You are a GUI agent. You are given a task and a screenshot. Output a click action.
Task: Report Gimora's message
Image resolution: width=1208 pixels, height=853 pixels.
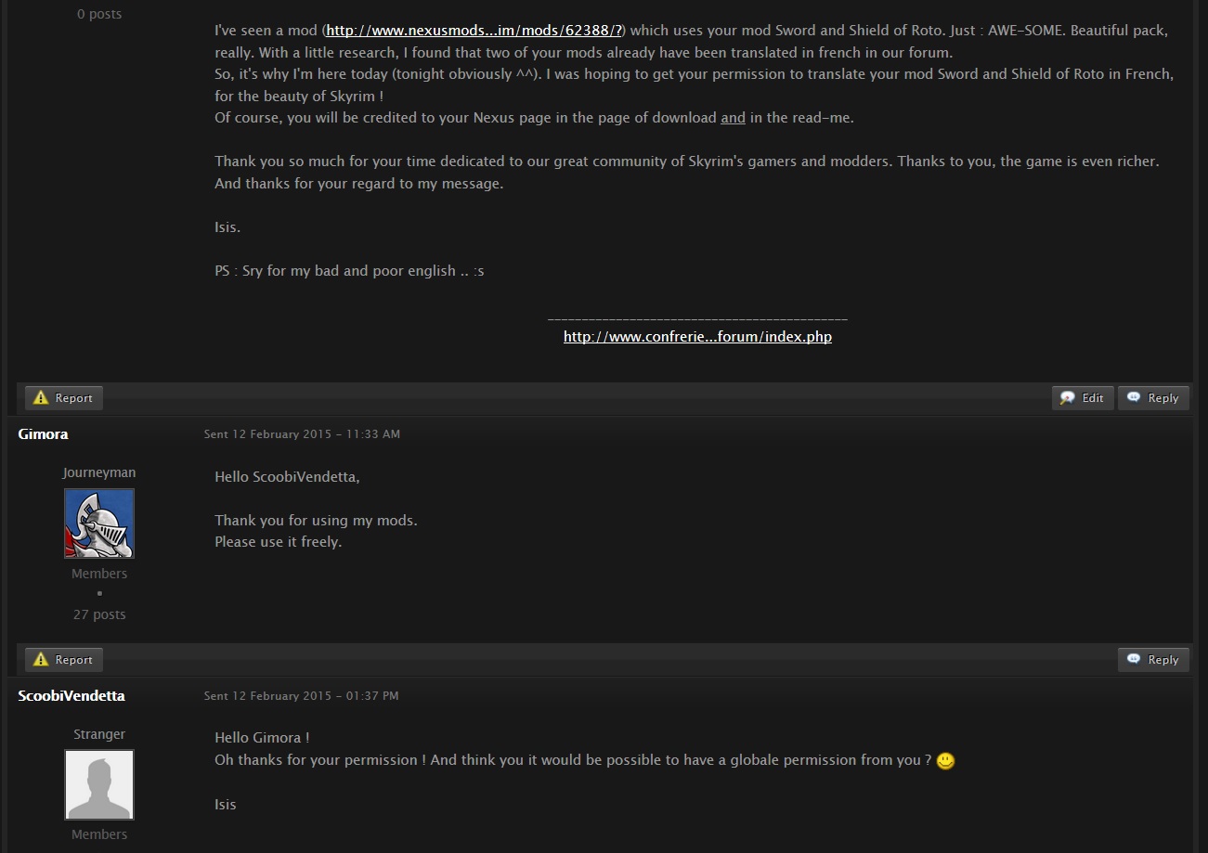[x=64, y=660]
